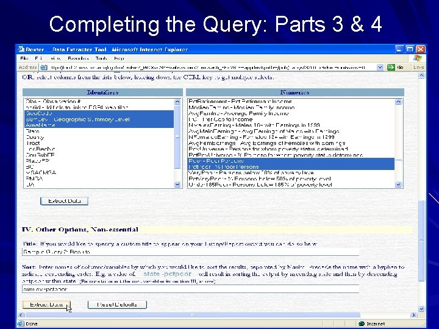The image size is (439, 329).
Task: Select AreaName in the Identifiers list
Action: (x=99, y=125)
